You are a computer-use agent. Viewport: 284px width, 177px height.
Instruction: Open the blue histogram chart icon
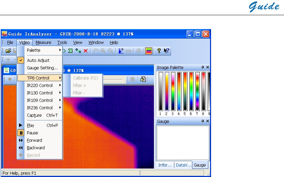tap(121, 51)
